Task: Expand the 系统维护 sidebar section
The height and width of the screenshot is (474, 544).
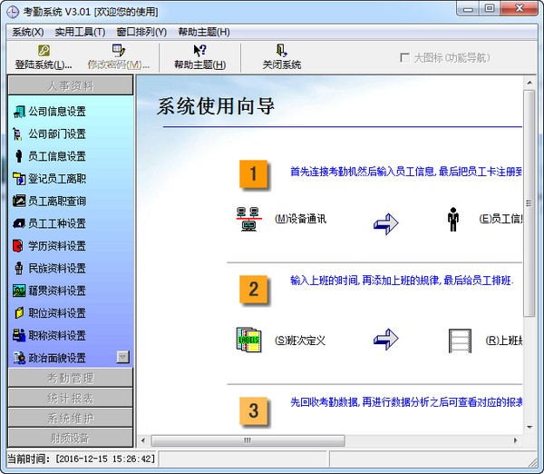Action: pos(71,418)
